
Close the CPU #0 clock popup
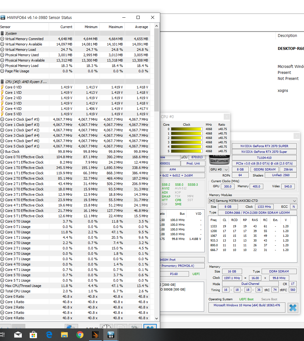[227, 117]
